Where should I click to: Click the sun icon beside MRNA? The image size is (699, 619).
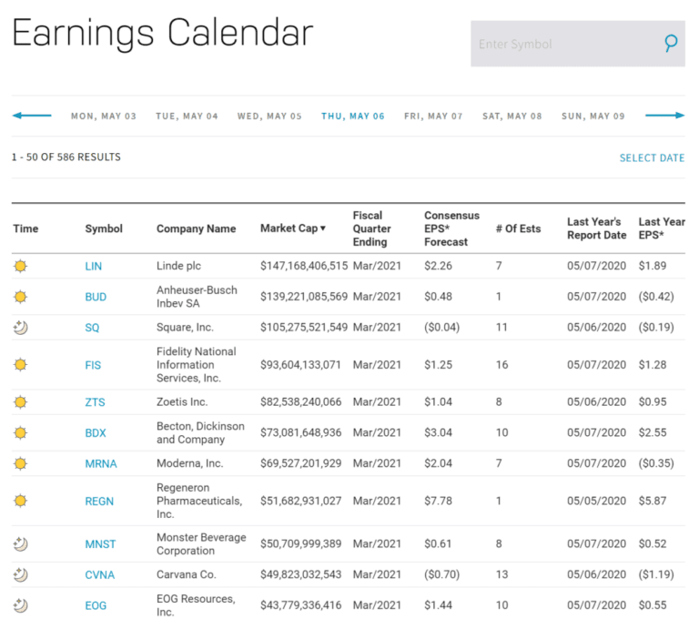click(x=21, y=463)
